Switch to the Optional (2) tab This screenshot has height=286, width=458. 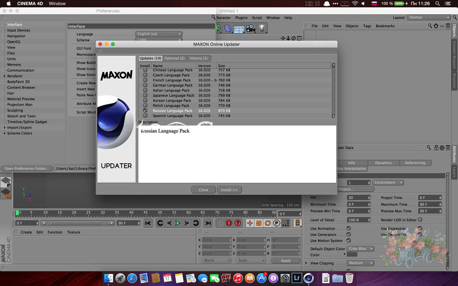tap(174, 58)
